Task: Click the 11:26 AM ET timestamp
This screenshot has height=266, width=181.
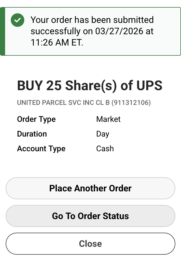Action: (x=57, y=42)
